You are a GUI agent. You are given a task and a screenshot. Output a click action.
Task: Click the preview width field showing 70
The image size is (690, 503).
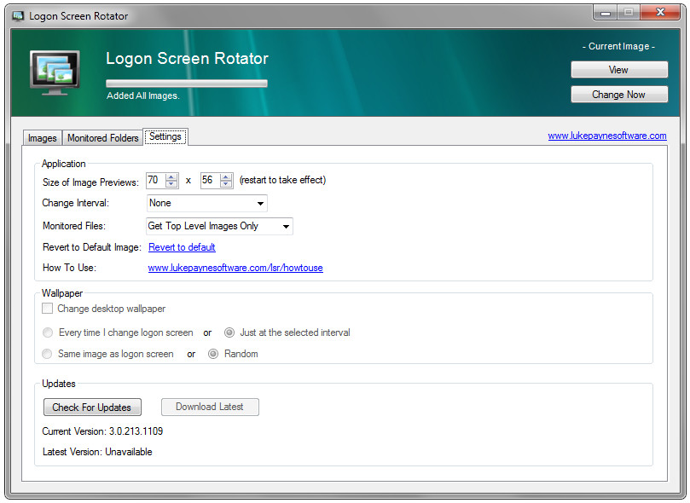156,180
